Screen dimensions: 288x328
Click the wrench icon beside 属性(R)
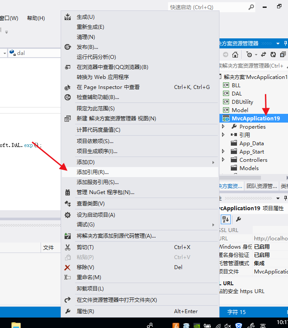67,311
